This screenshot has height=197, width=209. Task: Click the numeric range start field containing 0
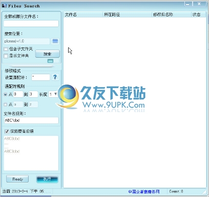click(x=18, y=94)
